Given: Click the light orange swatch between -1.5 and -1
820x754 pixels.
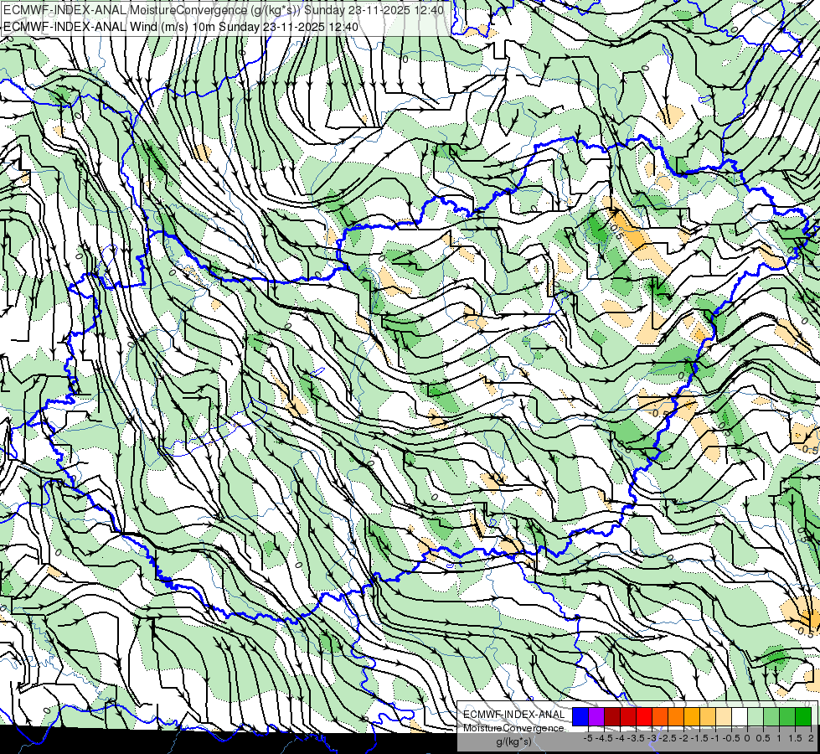Looking at the screenshot, I should pyautogui.click(x=708, y=717).
